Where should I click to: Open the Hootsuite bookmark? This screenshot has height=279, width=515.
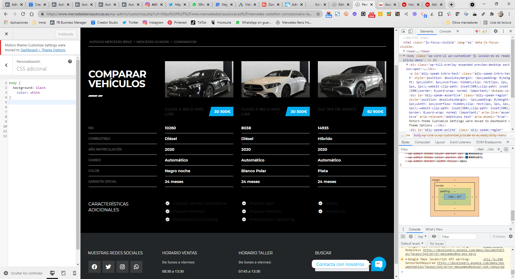[221, 23]
